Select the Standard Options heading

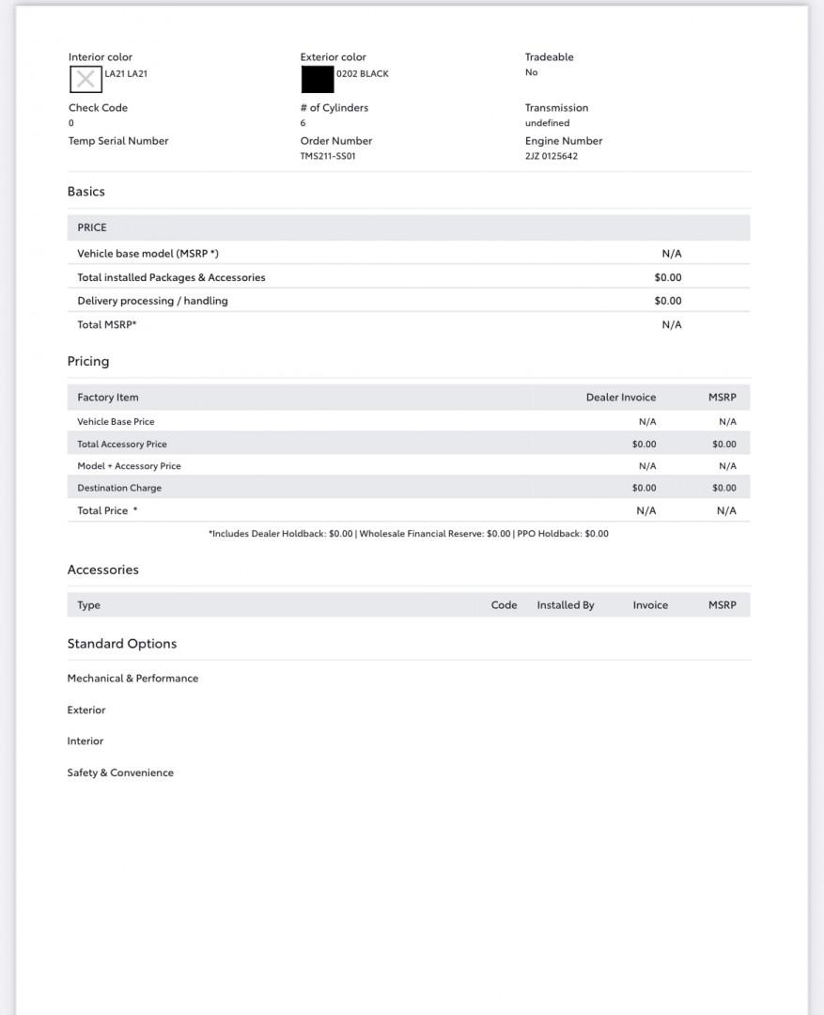click(x=122, y=644)
